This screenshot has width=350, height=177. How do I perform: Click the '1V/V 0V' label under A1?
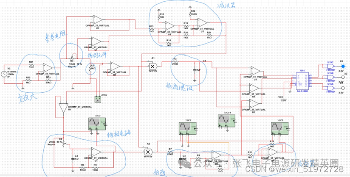153,70
